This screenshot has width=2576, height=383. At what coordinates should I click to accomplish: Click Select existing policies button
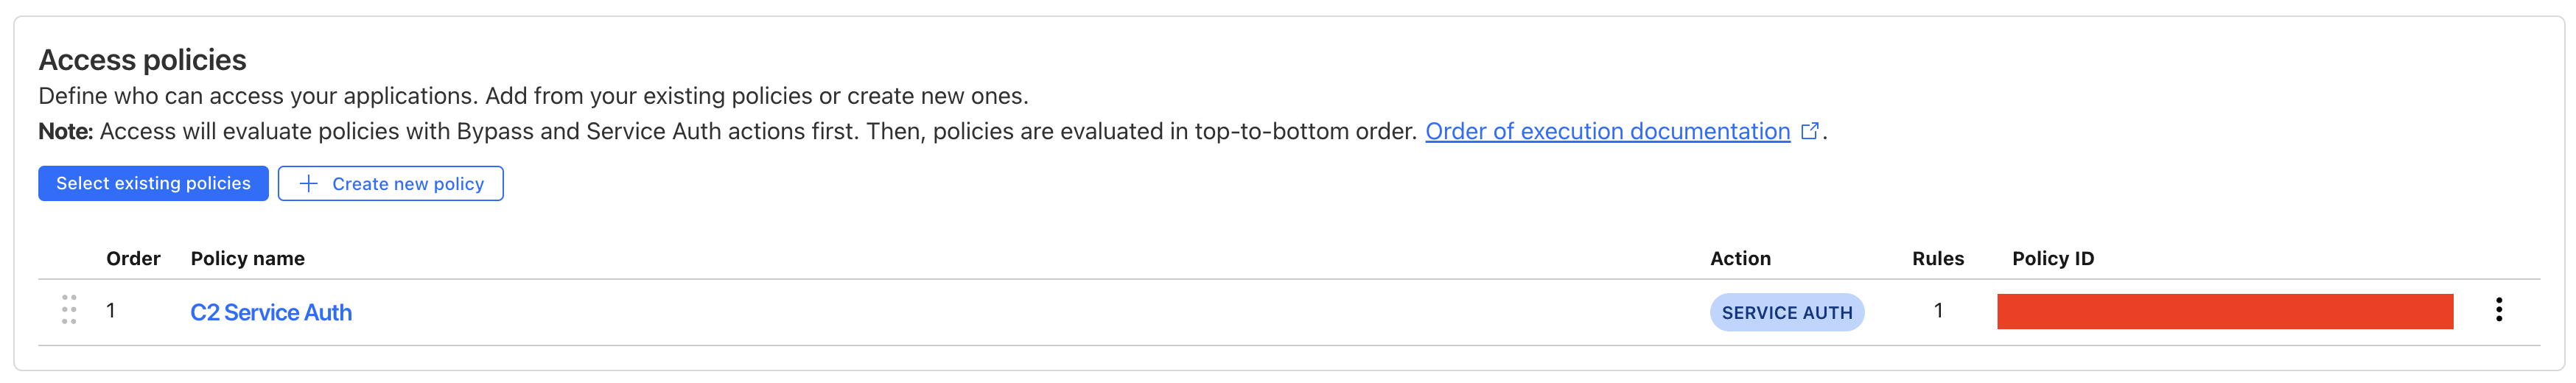[153, 183]
